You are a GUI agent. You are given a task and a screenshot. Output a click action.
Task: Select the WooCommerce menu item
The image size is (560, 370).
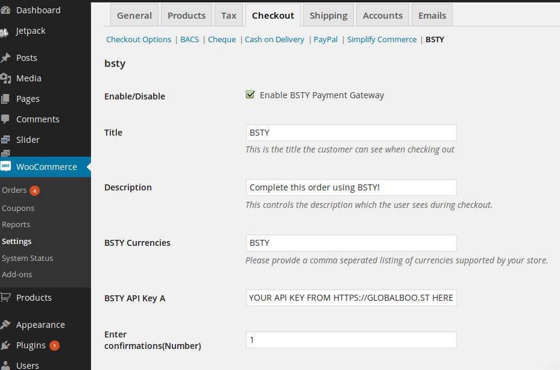tap(45, 167)
